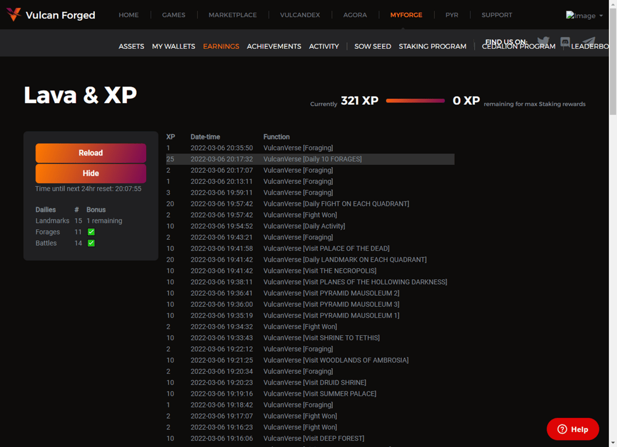This screenshot has height=447, width=617.
Task: Select the MYFORGE menu item
Action: click(406, 15)
